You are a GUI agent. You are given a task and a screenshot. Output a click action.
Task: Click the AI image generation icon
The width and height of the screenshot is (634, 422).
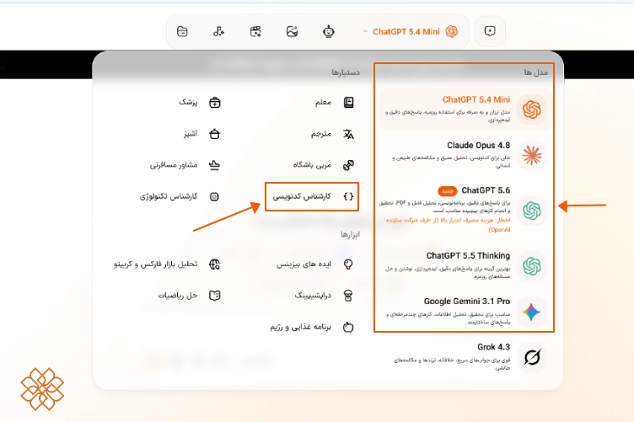[292, 31]
